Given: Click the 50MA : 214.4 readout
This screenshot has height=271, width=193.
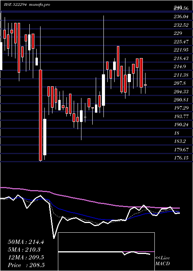Looking at the screenshot, I should click(x=26, y=242).
